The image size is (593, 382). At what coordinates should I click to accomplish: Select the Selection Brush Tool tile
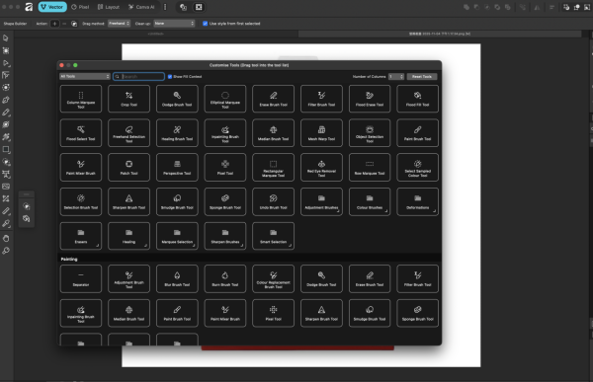81,201
